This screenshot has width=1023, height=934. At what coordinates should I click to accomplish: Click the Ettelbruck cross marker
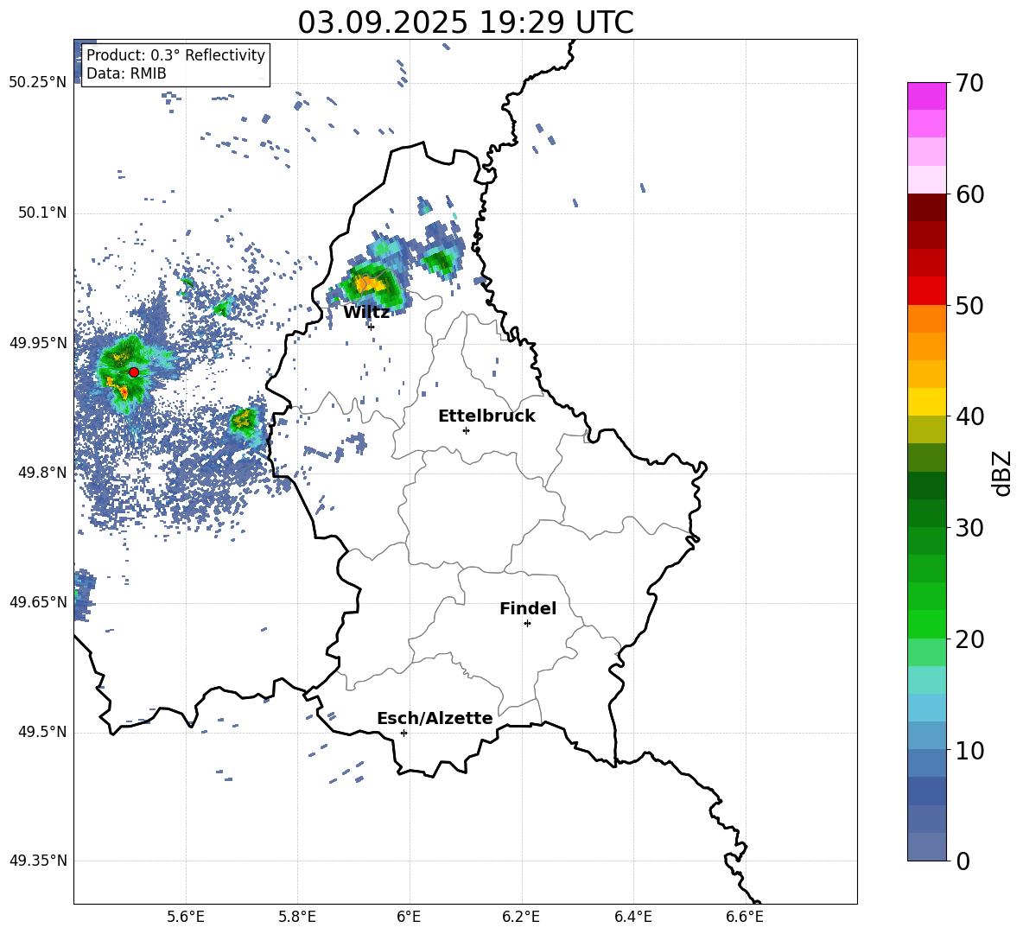coord(466,430)
